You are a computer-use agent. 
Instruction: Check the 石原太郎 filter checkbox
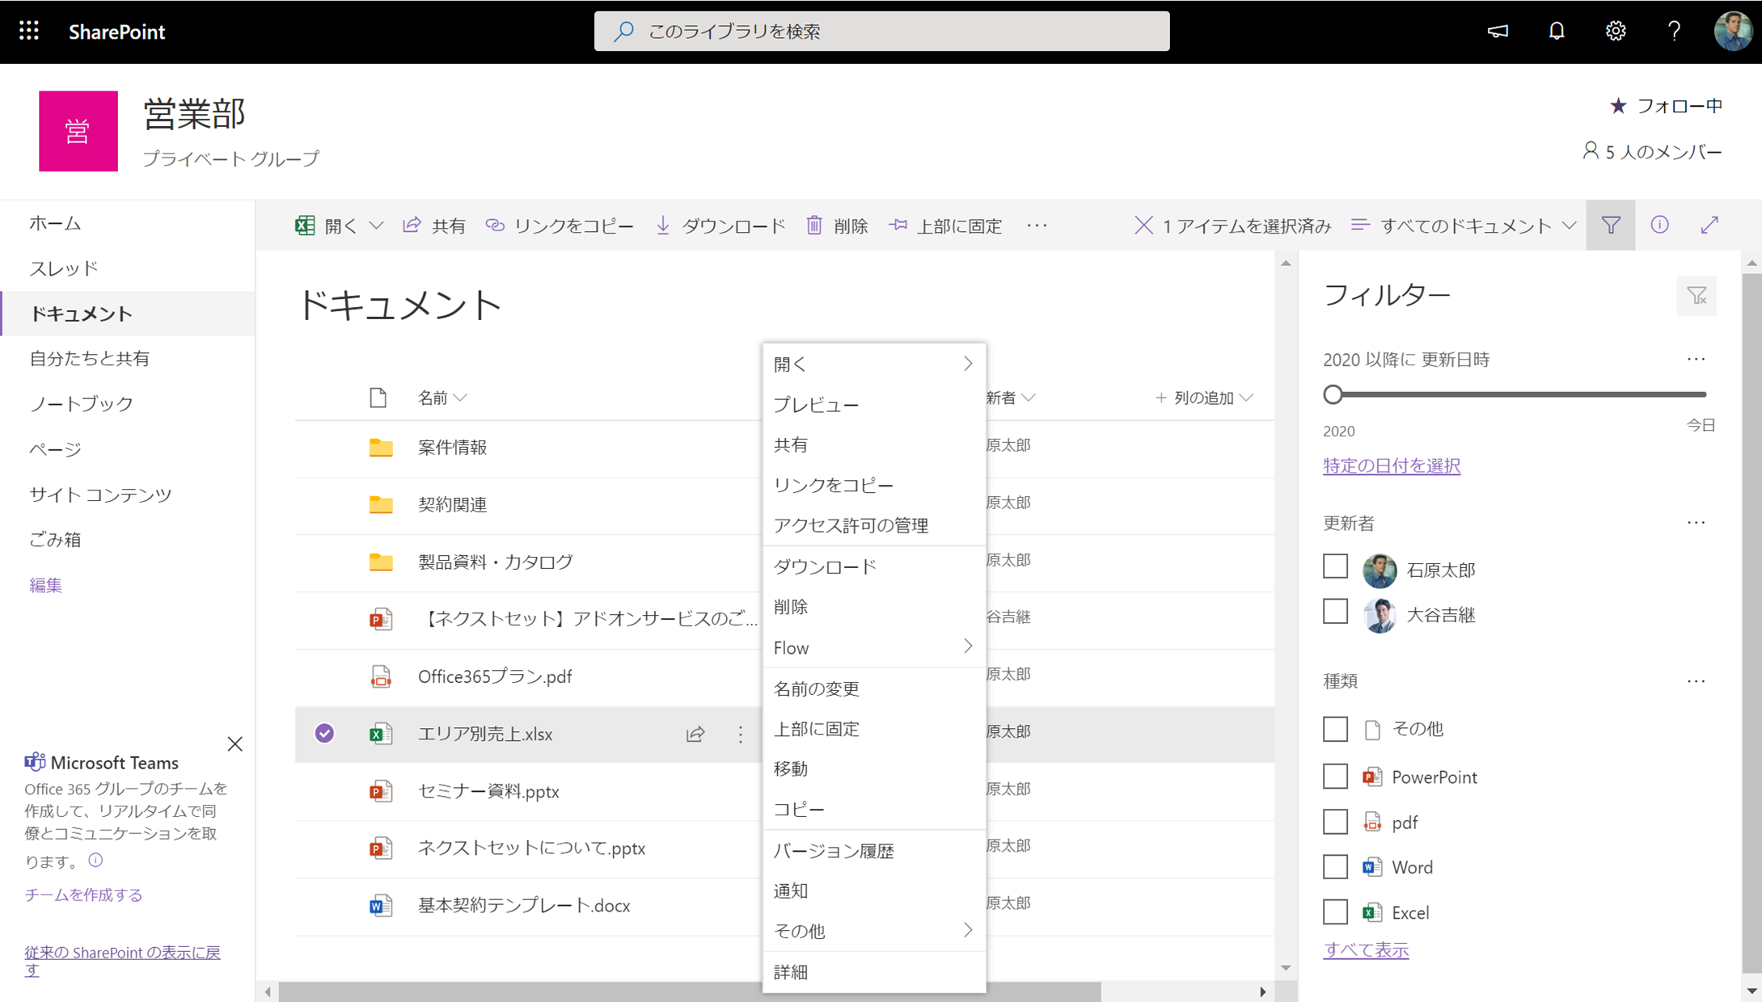click(1336, 566)
